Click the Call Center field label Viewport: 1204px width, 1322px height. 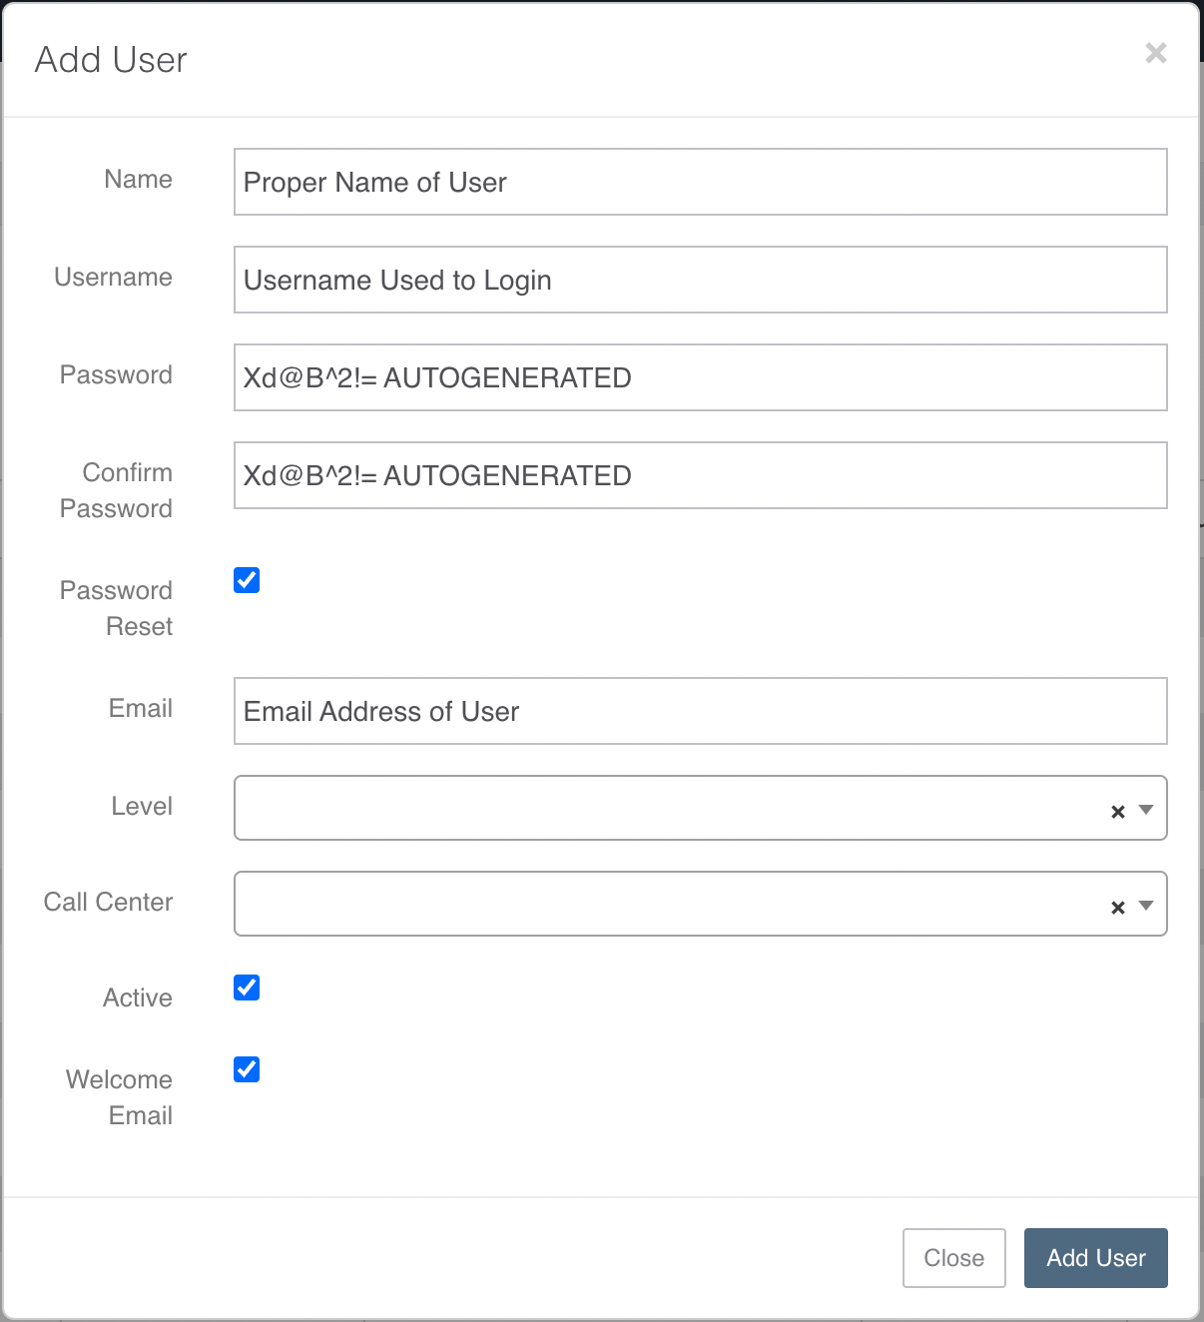(106, 902)
